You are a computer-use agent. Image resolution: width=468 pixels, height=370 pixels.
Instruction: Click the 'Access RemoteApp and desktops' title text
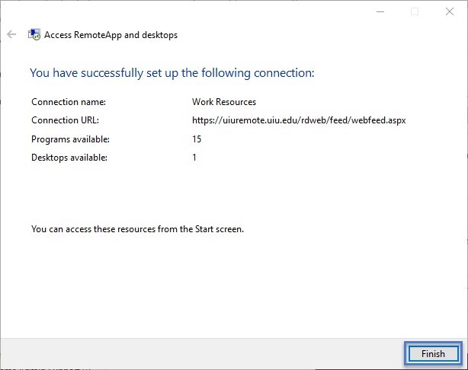[x=111, y=35]
